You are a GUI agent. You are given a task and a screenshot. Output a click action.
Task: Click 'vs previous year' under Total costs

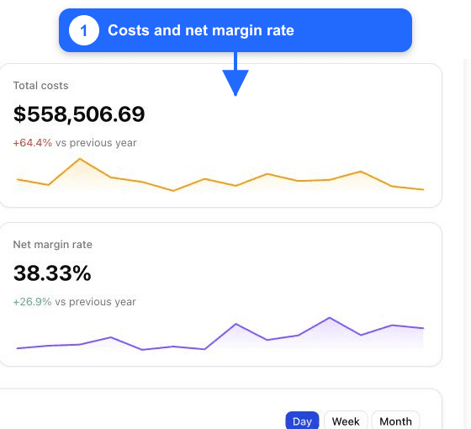point(96,143)
